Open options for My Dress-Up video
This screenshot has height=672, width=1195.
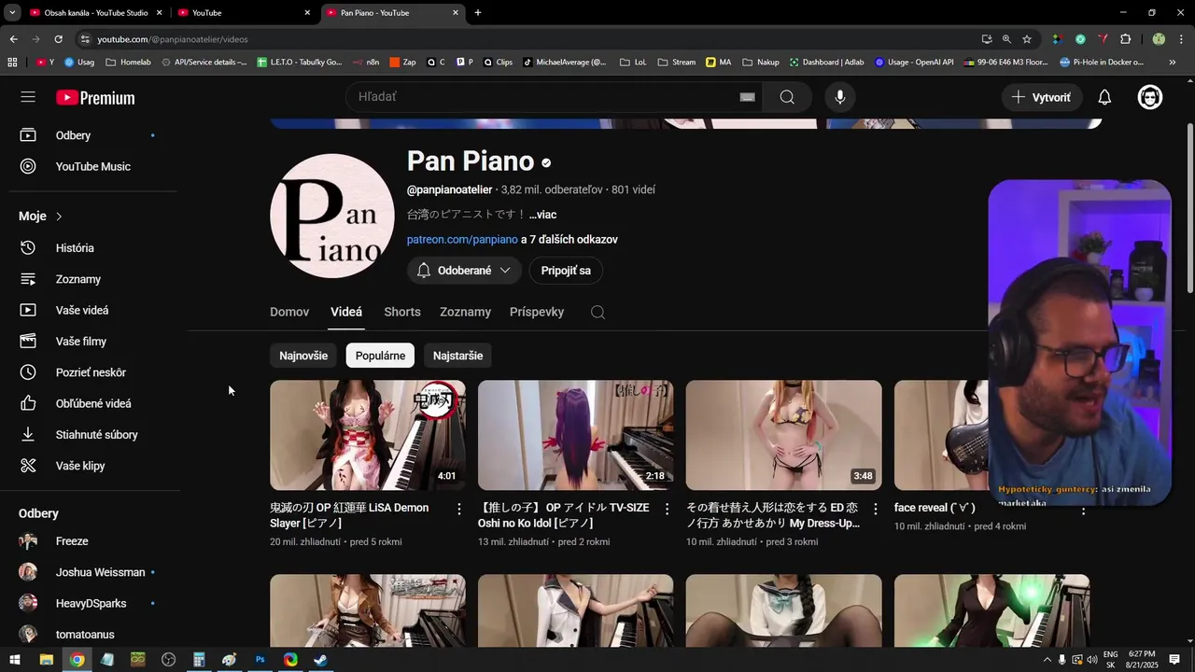pyautogui.click(x=875, y=509)
